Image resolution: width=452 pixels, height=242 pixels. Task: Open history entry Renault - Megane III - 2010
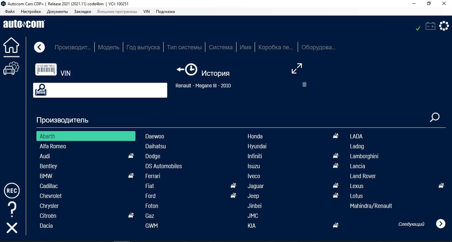click(x=203, y=86)
